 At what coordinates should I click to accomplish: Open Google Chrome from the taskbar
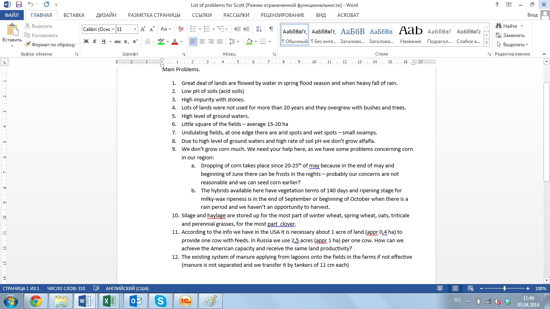[x=36, y=301]
